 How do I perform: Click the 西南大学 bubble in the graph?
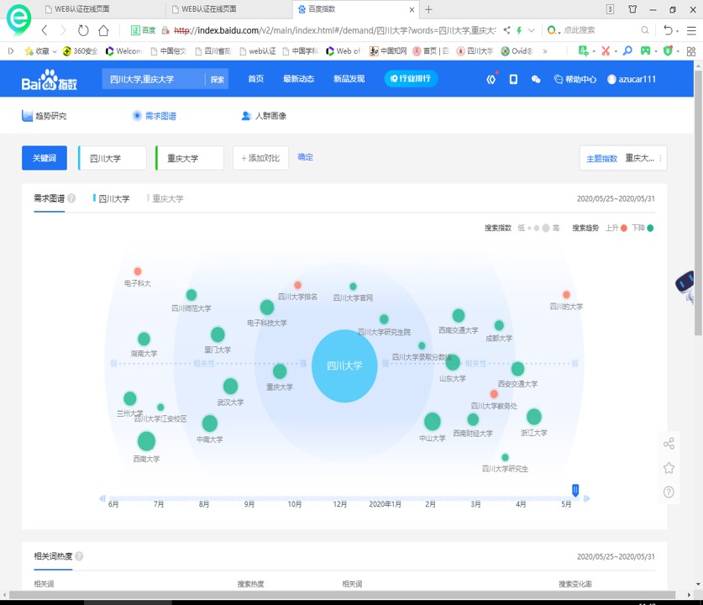click(146, 441)
